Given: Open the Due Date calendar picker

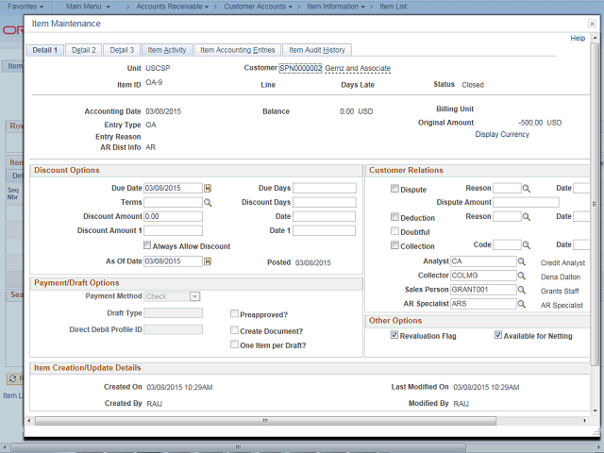Looking at the screenshot, I should click(x=208, y=189).
